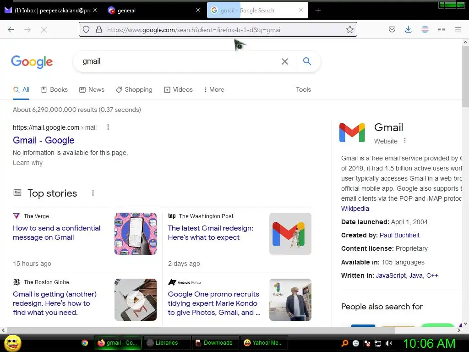The height and width of the screenshot is (352, 469).
Task: Open Boston Globe Gmail redesign story
Action: click(x=55, y=303)
